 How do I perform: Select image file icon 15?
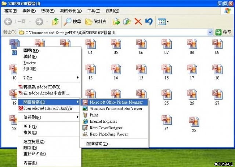pyautogui.click(x=141, y=69)
